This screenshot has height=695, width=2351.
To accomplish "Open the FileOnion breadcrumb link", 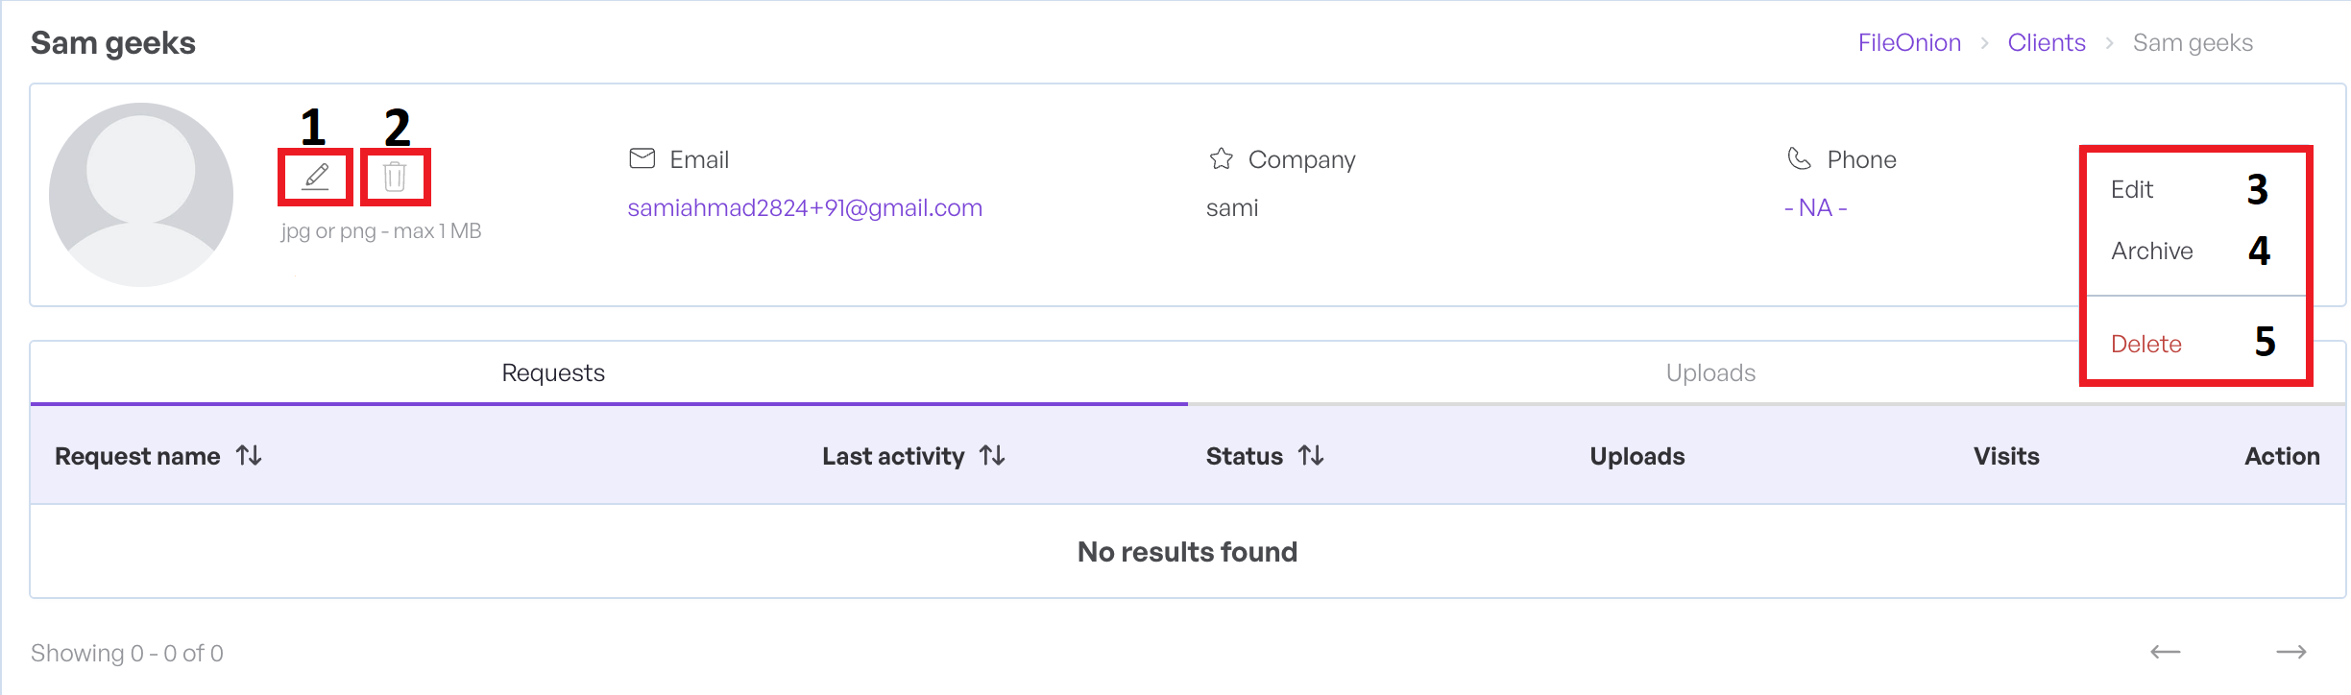I will [1909, 43].
